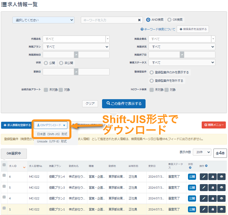Check the row checkbox for job ID 1
Viewport: 228px width, 215px height.
(4, 208)
